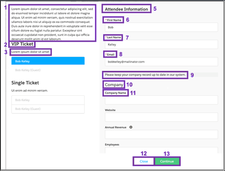Pick Bob Kelley (Guest) under Single Ticket

click(x=48, y=109)
